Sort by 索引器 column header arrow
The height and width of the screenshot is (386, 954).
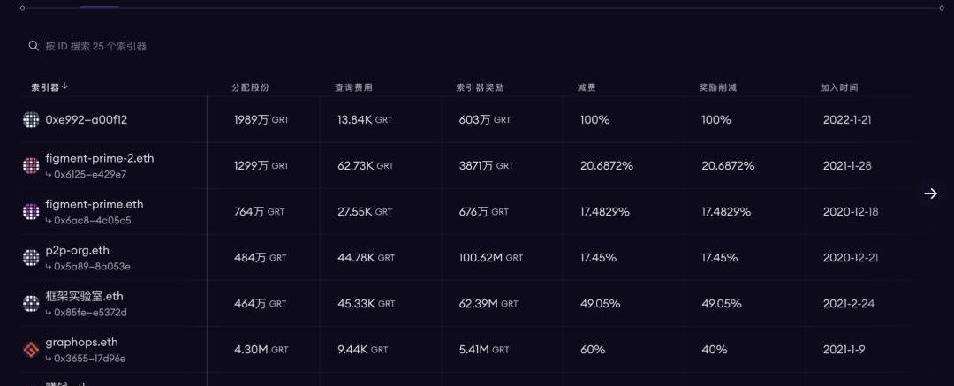65,87
